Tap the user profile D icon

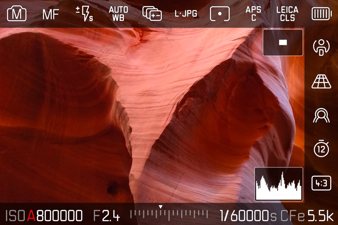pyautogui.click(x=321, y=47)
